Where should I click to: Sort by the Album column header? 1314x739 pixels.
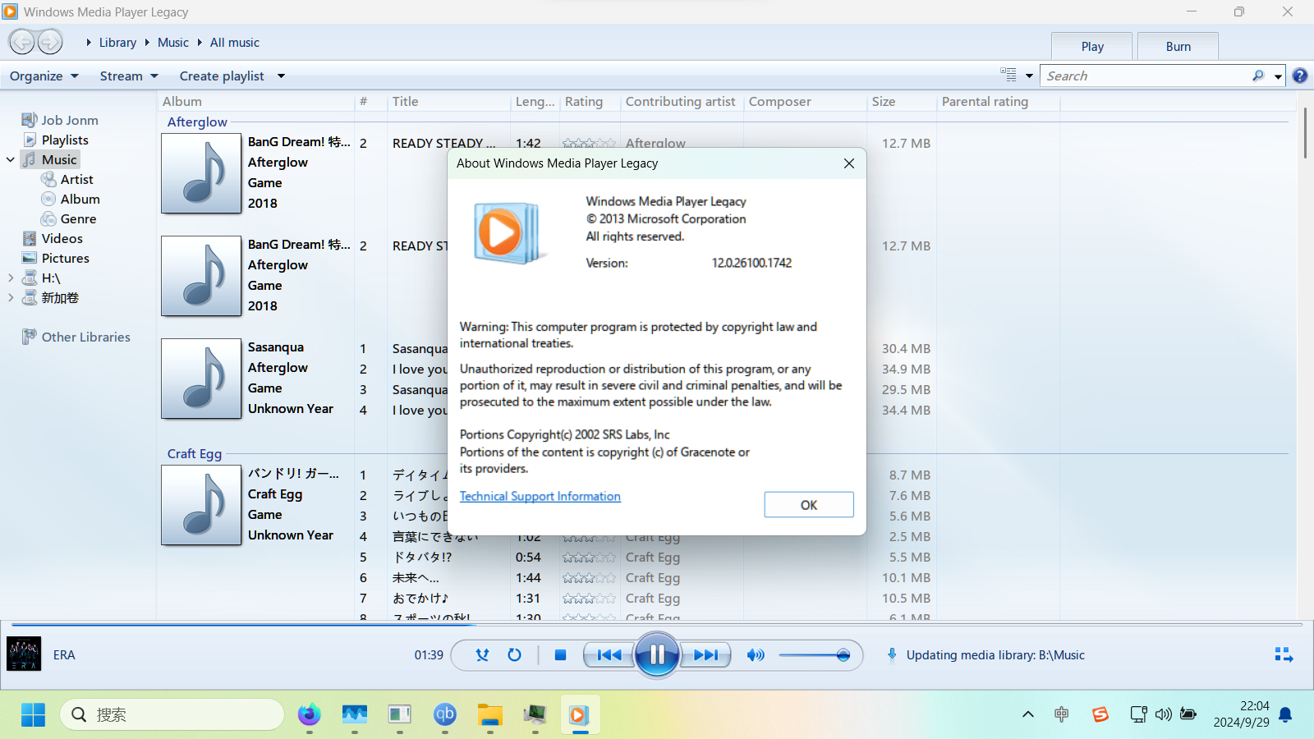coord(256,101)
